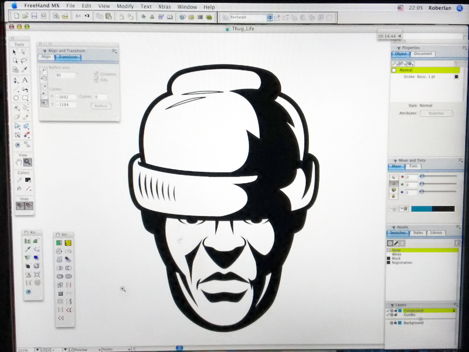The height and width of the screenshot is (352, 469).
Task: Uncheck the Contents option in Transform panel
Action: tap(96, 73)
